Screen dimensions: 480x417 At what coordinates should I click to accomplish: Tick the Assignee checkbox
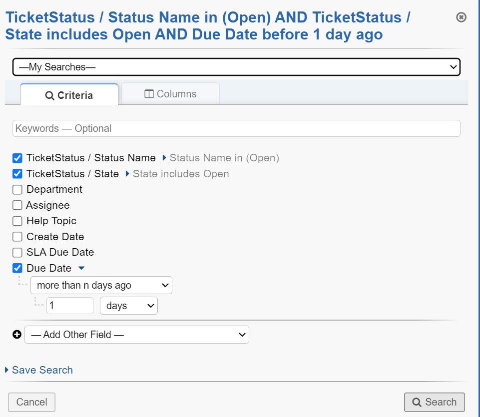click(17, 205)
